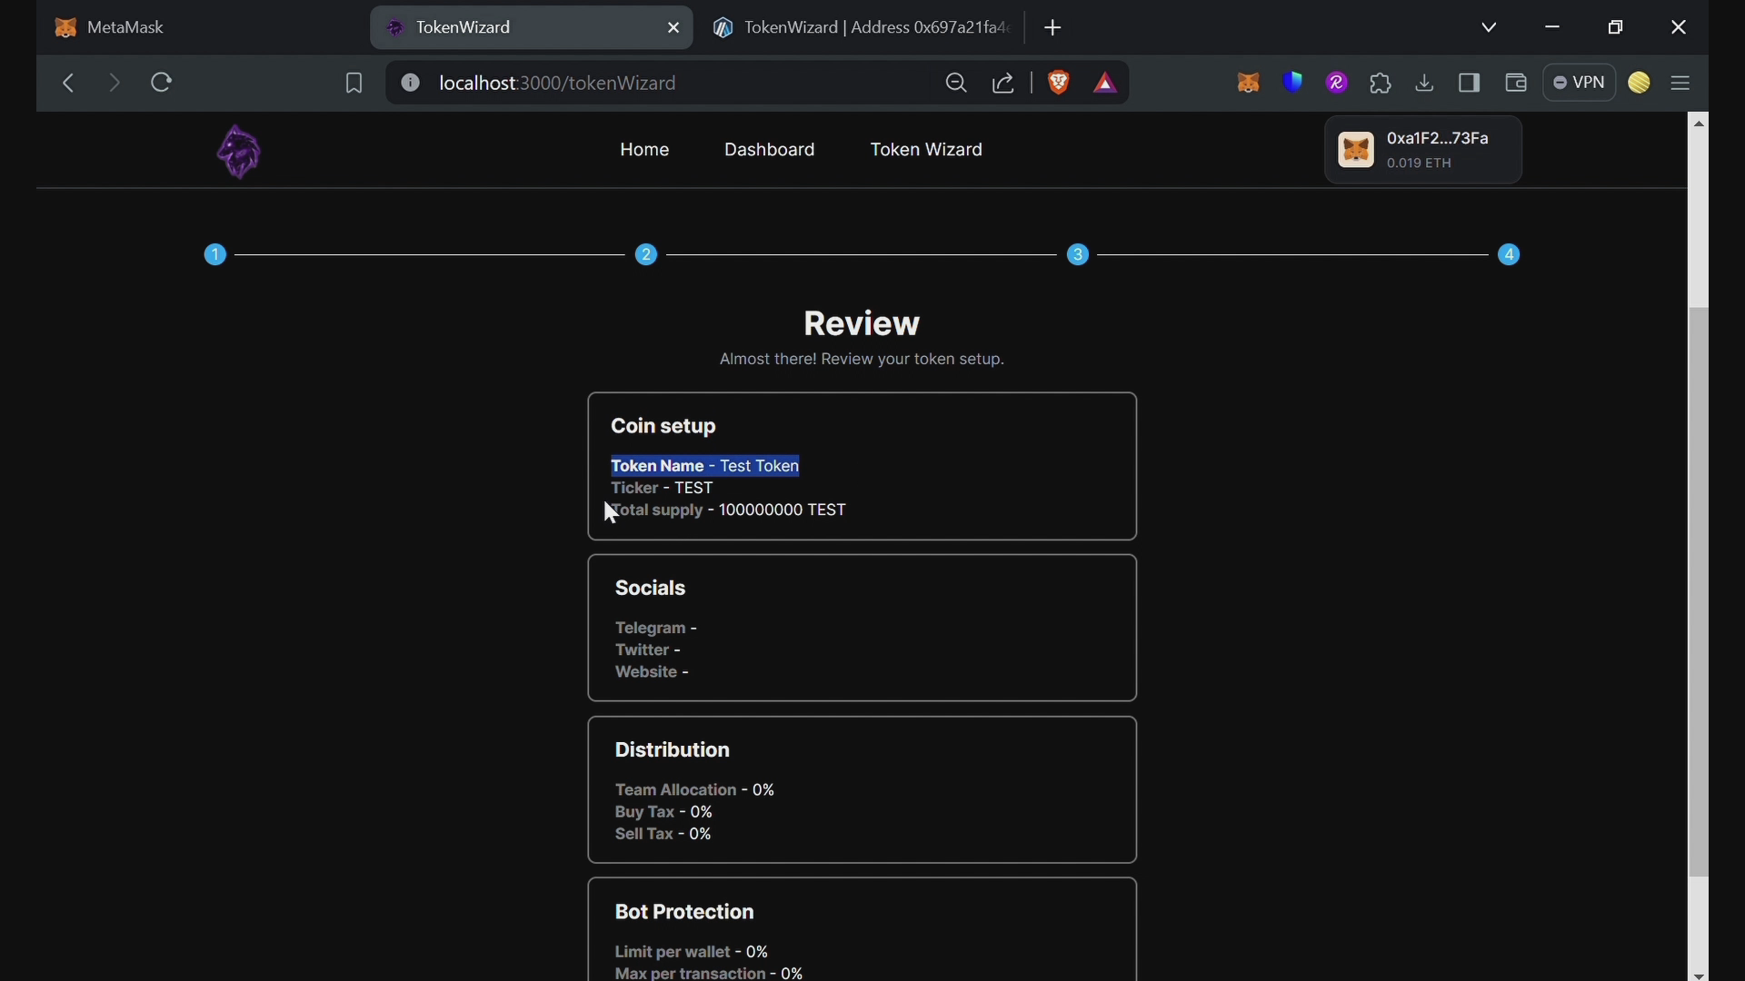Screen dimensions: 1745x981
Task: Click the Almost there! Review subtitle text
Action: click(x=862, y=360)
